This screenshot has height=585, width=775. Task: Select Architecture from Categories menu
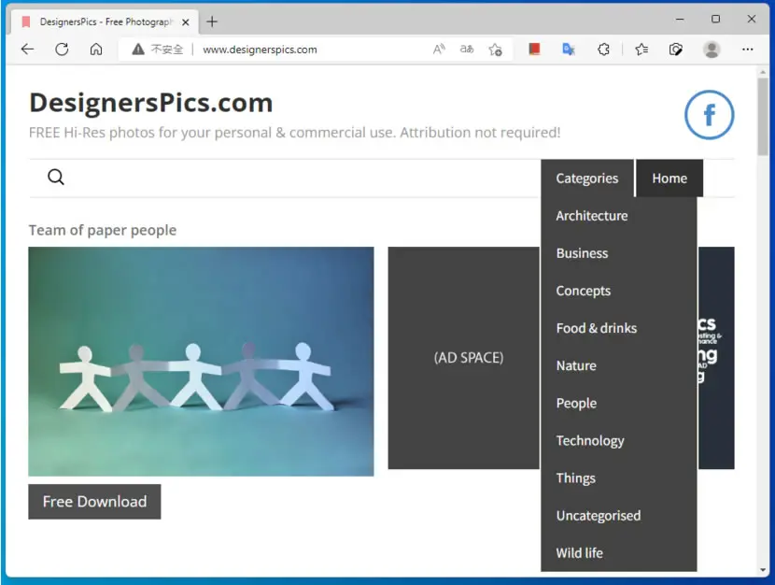(x=592, y=216)
